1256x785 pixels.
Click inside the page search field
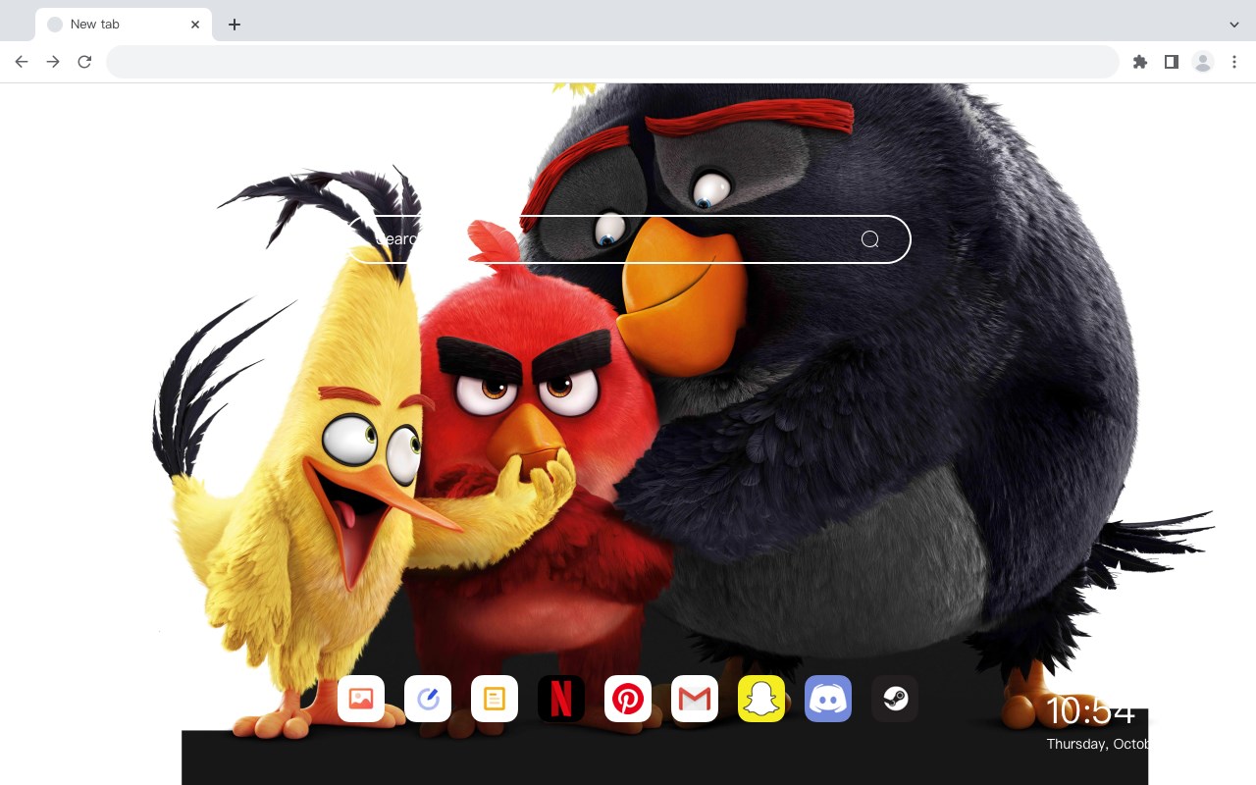[x=628, y=239]
